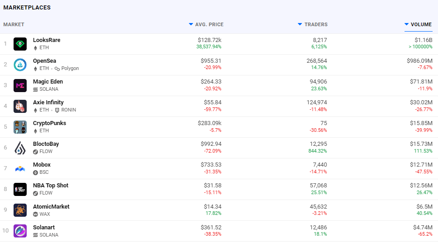Open the Solanart name link

tap(44, 227)
